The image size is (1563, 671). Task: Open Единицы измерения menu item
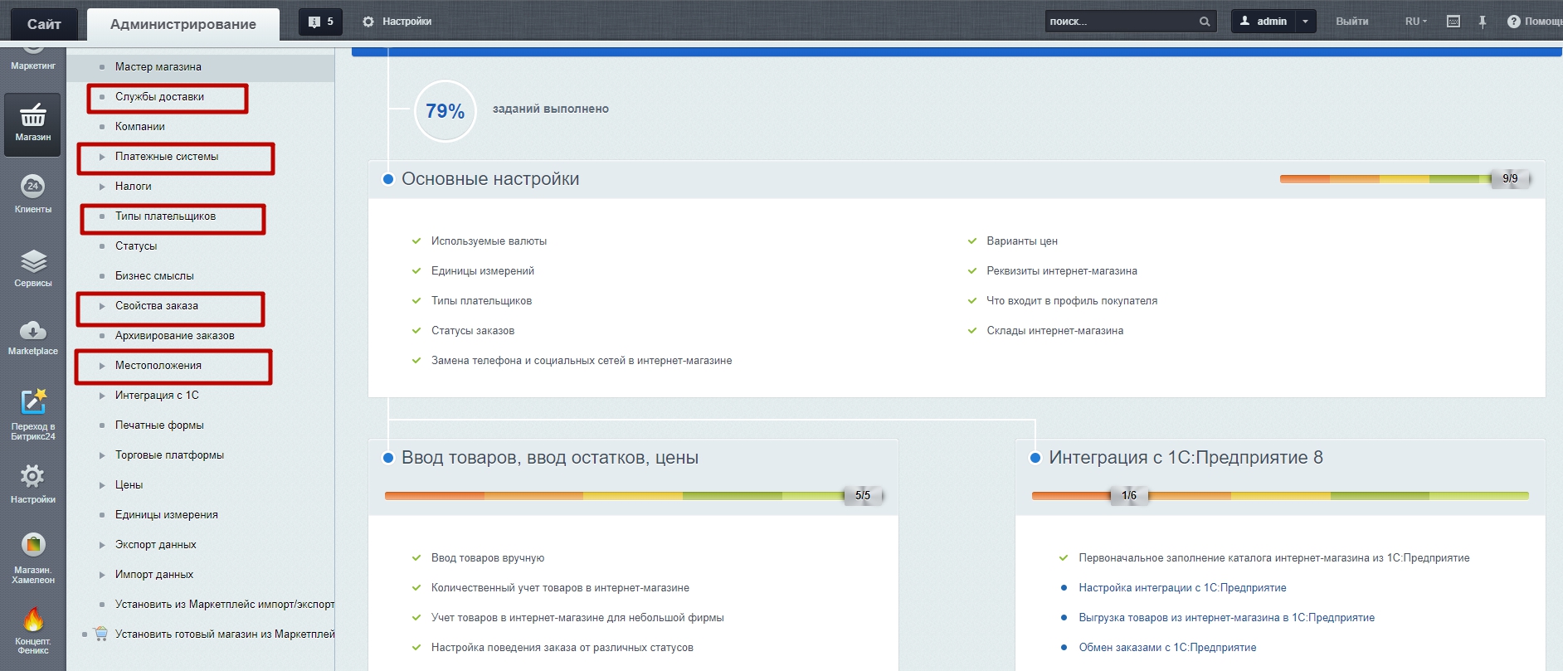point(166,515)
